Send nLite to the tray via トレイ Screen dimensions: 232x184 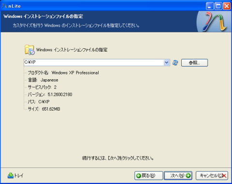pyautogui.click(x=15, y=175)
